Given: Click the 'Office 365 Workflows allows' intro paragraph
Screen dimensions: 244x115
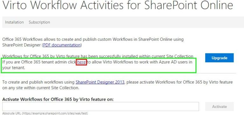Looking at the screenshot, I should 93,42.
